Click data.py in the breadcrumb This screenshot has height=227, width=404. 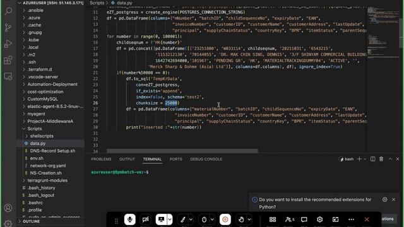(x=124, y=3)
